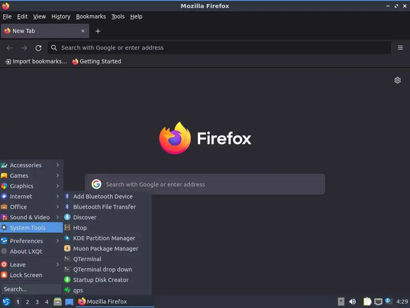
Task: Open the clipboard tray icon
Action: [x=368, y=302]
